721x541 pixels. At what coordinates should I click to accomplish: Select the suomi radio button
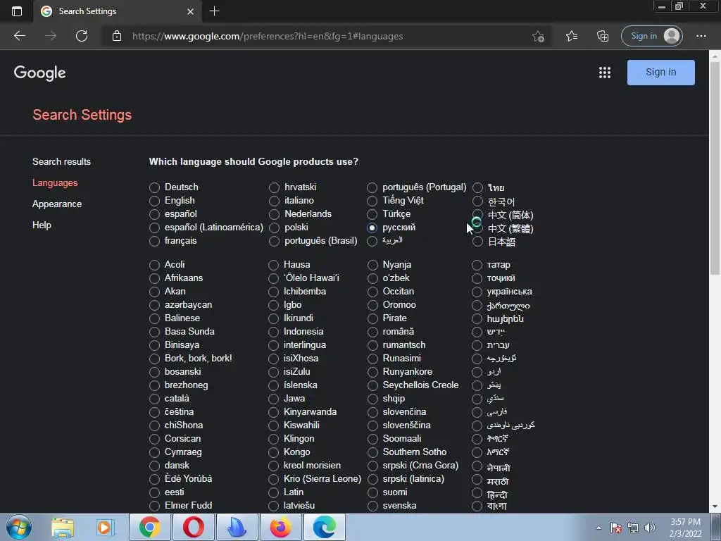pyautogui.click(x=372, y=492)
